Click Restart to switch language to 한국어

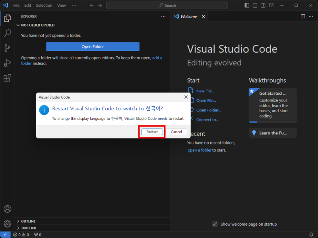[152, 132]
